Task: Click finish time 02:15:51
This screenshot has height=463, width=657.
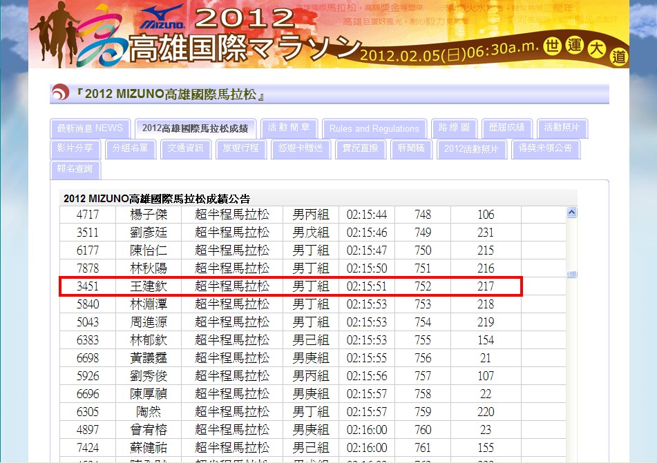Action: (x=367, y=286)
